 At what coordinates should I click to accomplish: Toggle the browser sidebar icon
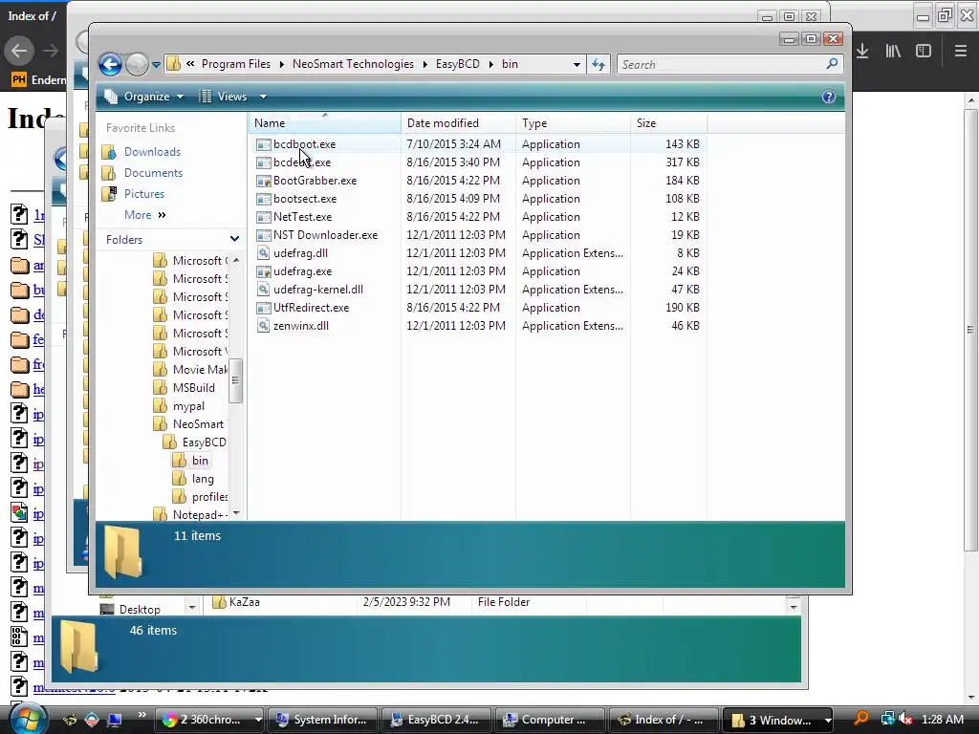click(924, 52)
